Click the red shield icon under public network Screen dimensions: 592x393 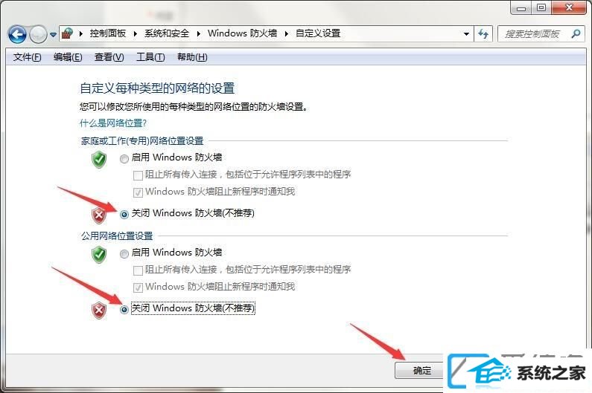(99, 310)
